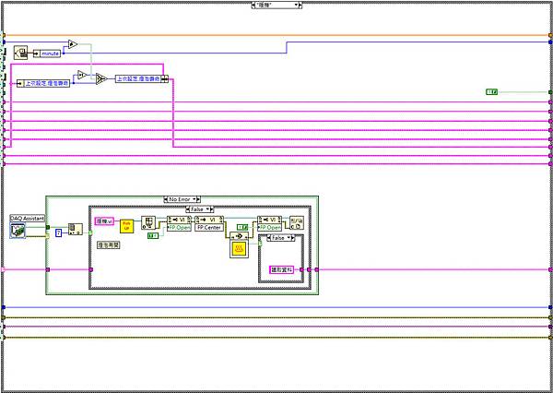Click the green error tunnel on No Error frame
This screenshot has height=393, width=553.
click(48, 227)
